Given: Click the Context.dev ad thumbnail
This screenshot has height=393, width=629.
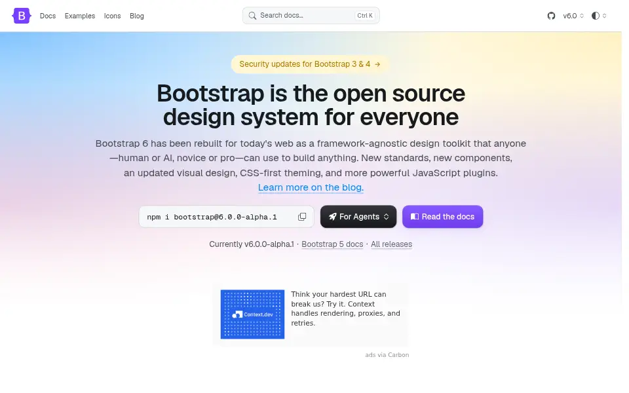Looking at the screenshot, I should (252, 314).
